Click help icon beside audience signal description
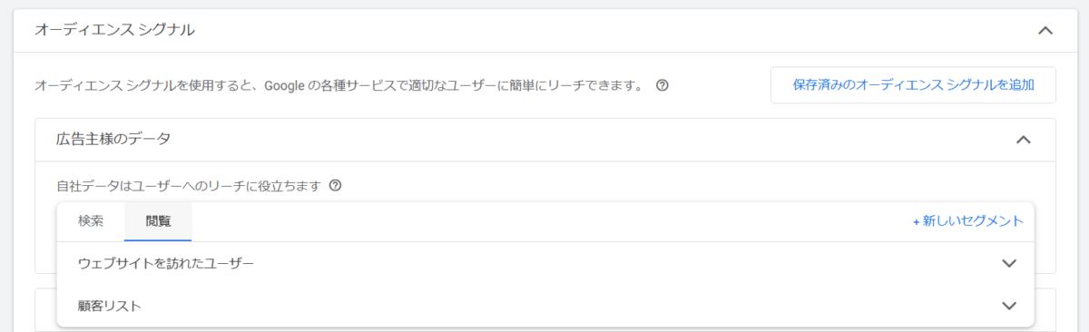This screenshot has width=1089, height=332. point(662,85)
